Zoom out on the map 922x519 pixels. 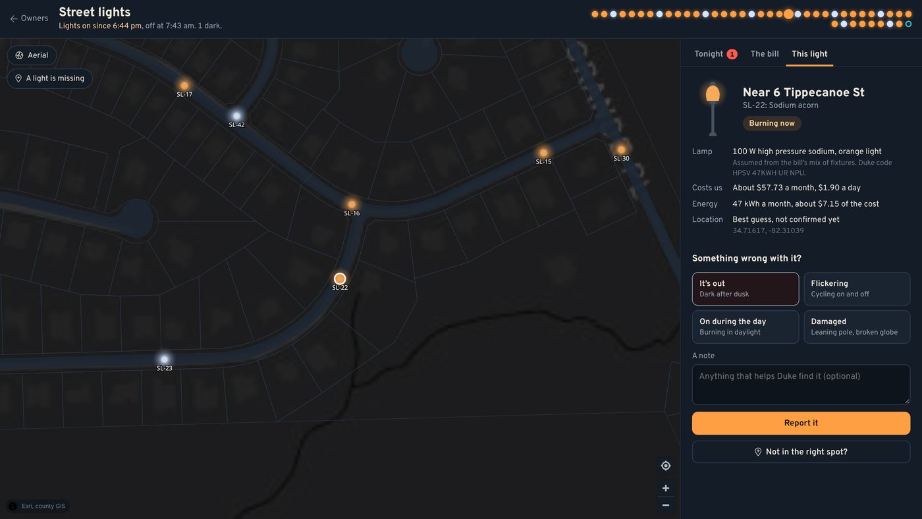(x=666, y=505)
